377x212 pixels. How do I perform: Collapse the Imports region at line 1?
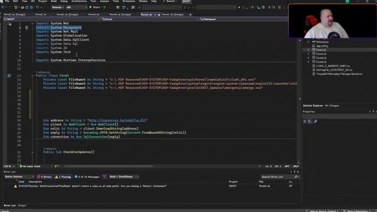32,24
